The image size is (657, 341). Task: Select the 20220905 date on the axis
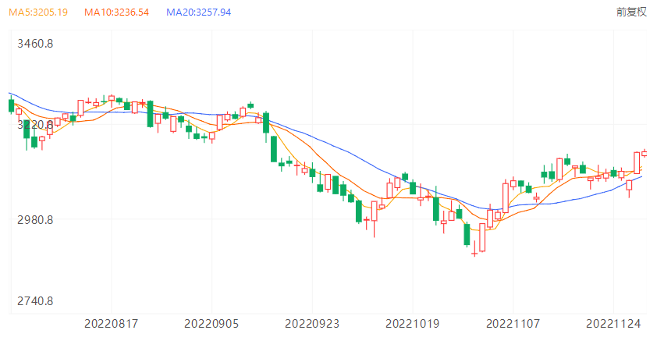click(x=211, y=322)
